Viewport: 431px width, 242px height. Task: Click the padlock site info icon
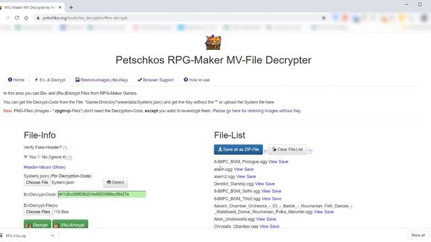(38, 18)
